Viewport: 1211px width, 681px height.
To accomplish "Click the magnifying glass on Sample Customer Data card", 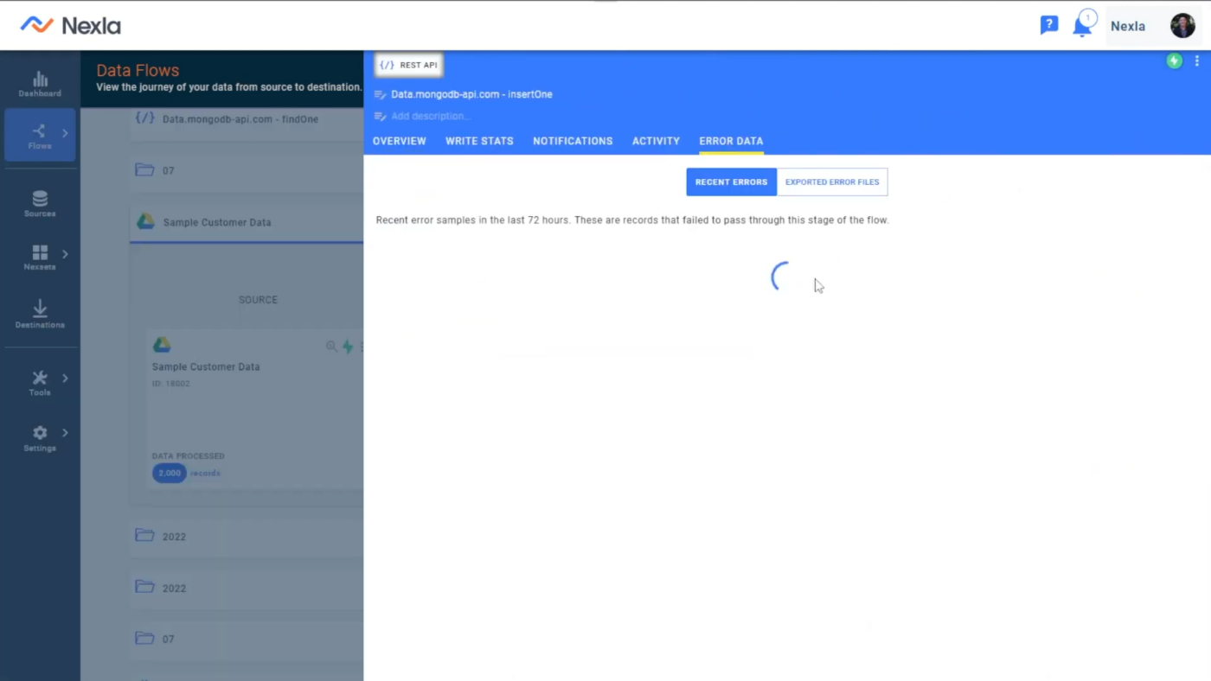I will click(331, 347).
